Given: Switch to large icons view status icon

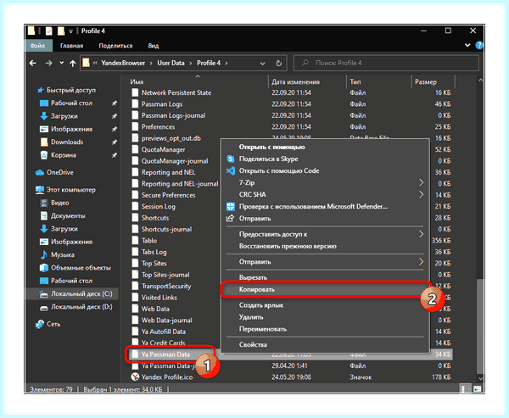Looking at the screenshot, I should tap(477, 388).
